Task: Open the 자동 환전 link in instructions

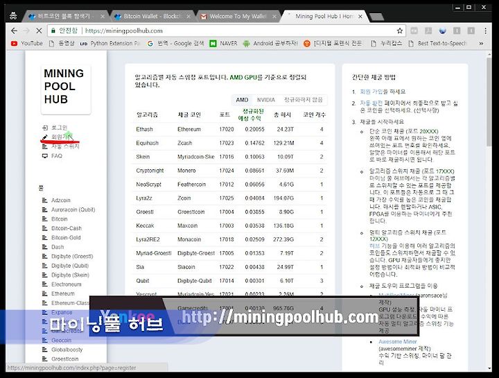Action: coord(371,103)
